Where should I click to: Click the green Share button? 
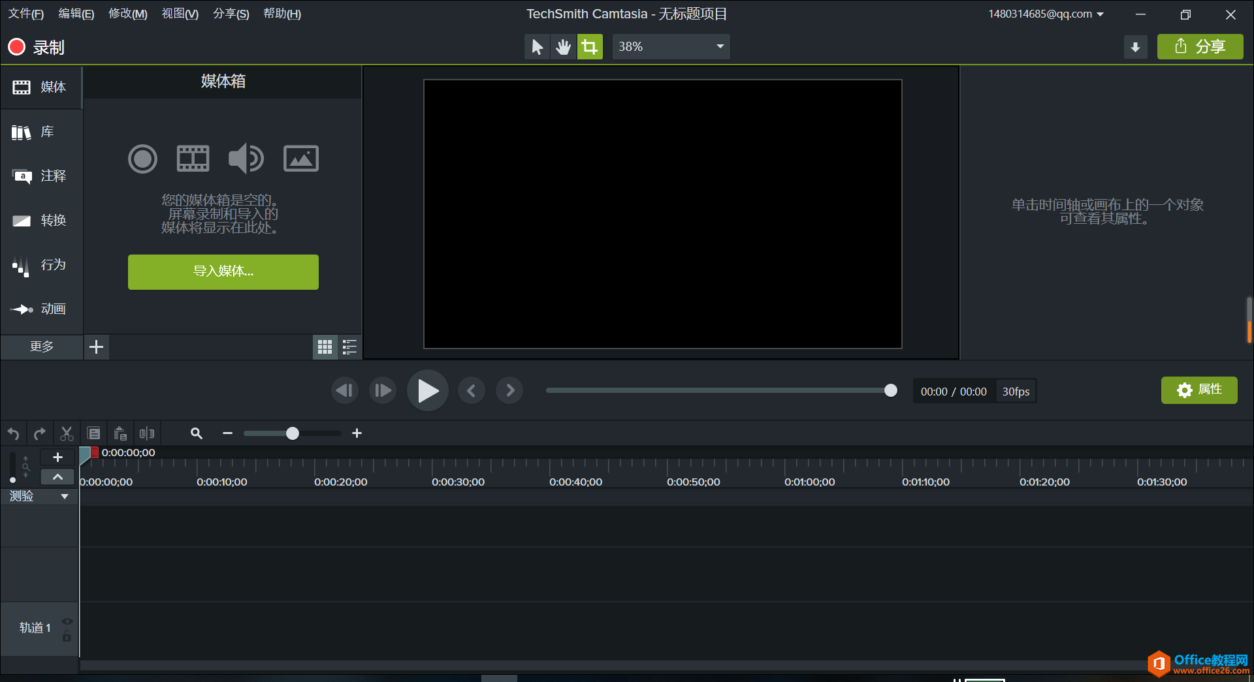(1200, 47)
